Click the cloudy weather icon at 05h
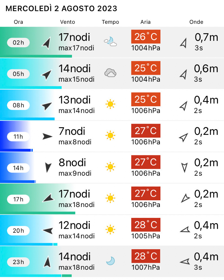224x280 pixels. pyautogui.click(x=110, y=73)
